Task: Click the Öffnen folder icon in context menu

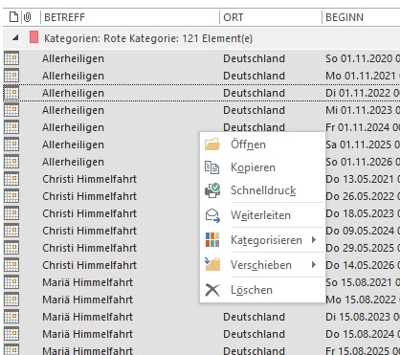Action: pos(212,144)
